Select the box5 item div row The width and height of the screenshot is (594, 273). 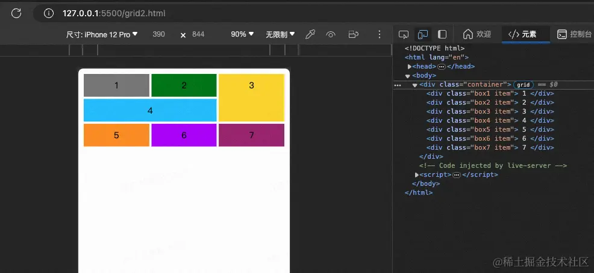(490, 130)
